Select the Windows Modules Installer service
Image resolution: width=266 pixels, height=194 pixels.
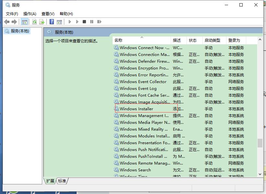(185, 136)
